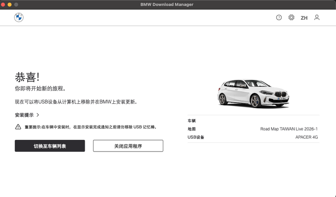Click the chevron next to 安装提示
Screen dimensions: 336x197
click(38, 115)
